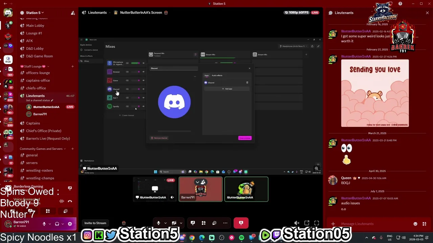Image resolution: width=433 pixels, height=243 pixels.
Task: Open soundboard button in voice connected panel
Action: pos(65,211)
